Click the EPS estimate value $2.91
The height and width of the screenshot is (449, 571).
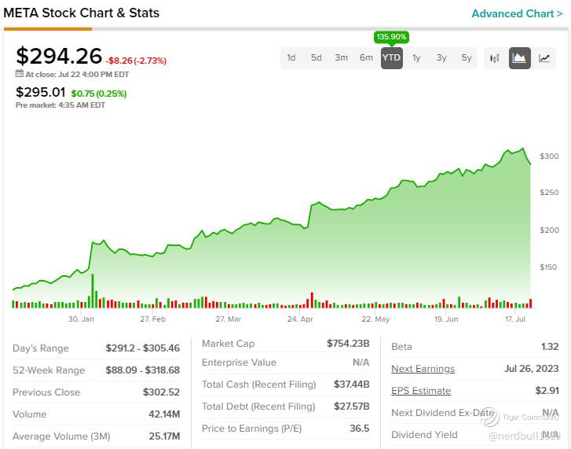tap(547, 391)
